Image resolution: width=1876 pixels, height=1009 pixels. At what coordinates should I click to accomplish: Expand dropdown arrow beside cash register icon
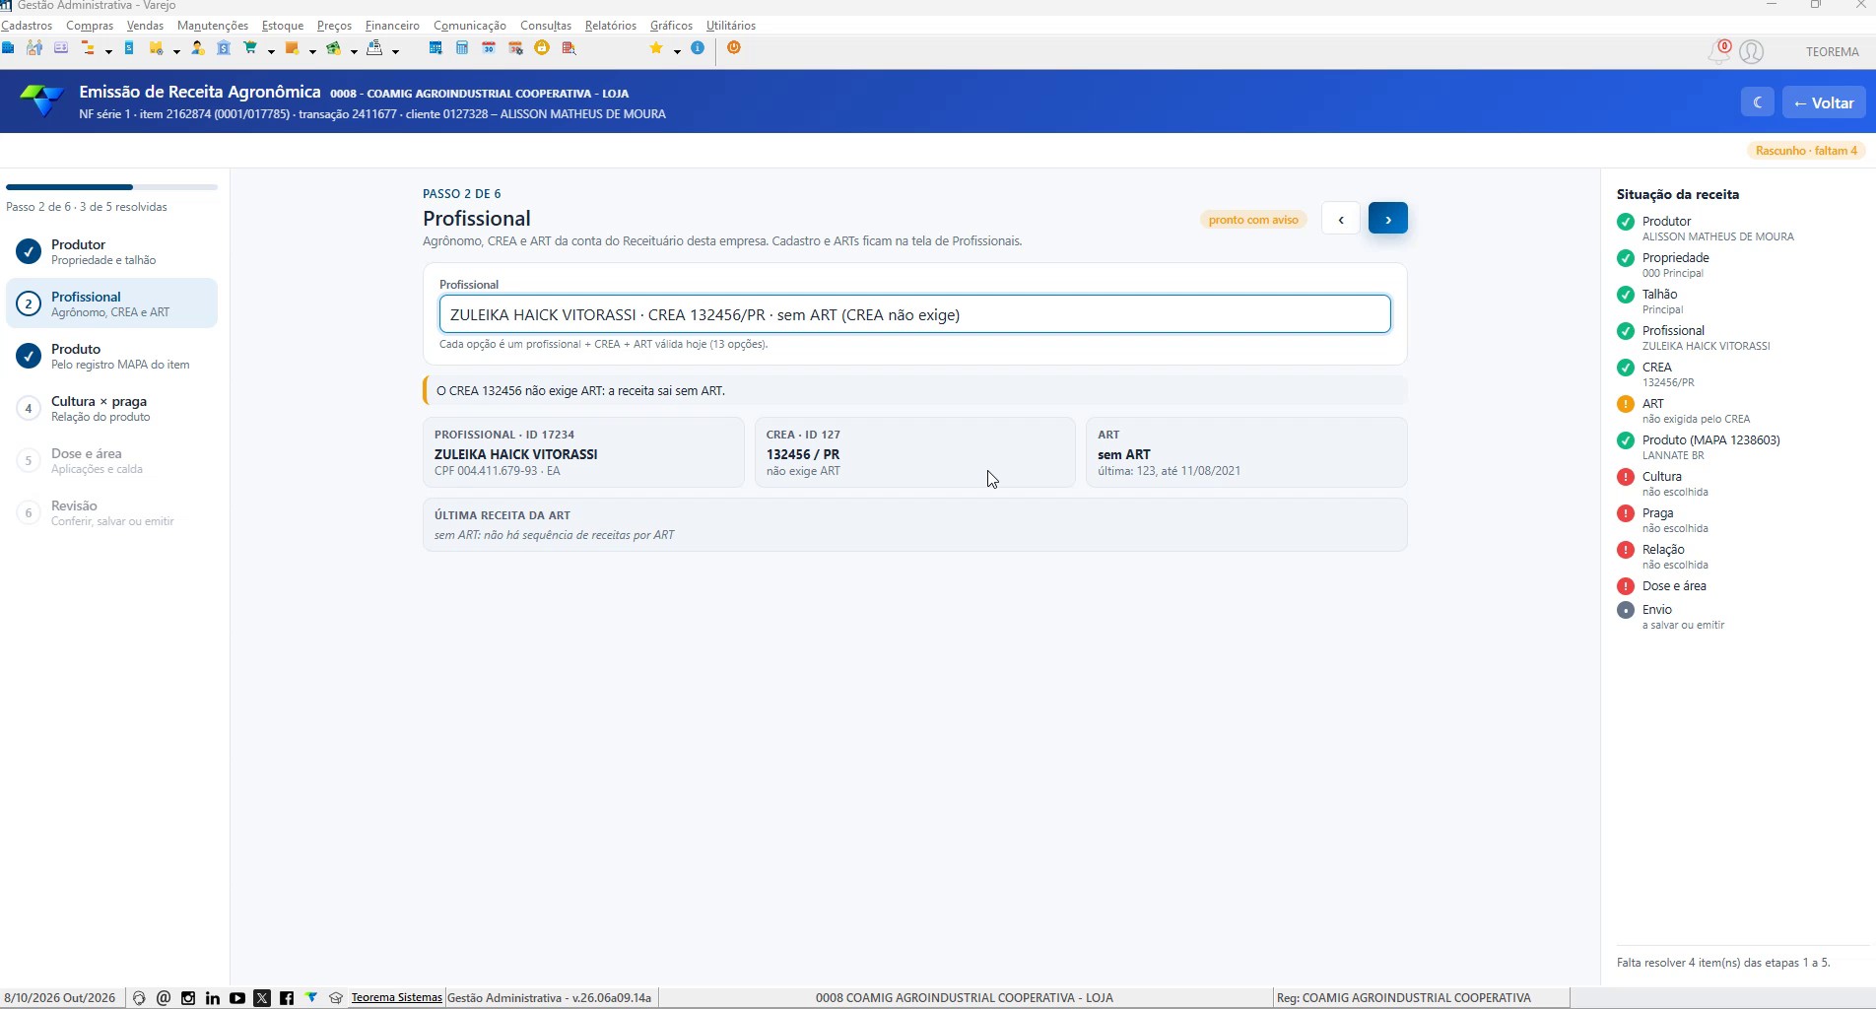tap(395, 51)
